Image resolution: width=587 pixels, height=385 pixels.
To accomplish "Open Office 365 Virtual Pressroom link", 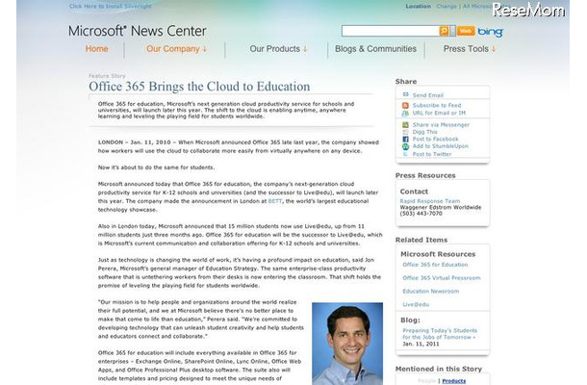I will [442, 278].
